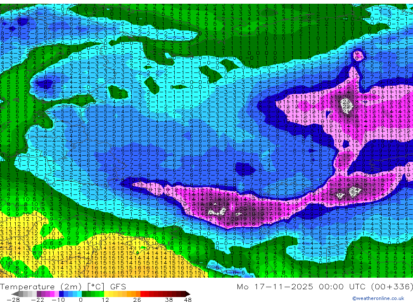Image resolution: width=413 pixels, height=302 pixels.
Task: Select the "-22" label on the temperature scale
Action: [x=38, y=300]
